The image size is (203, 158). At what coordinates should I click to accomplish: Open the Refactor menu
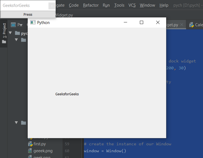click(x=91, y=5)
